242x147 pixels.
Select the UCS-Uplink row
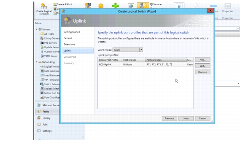[x=145, y=64]
